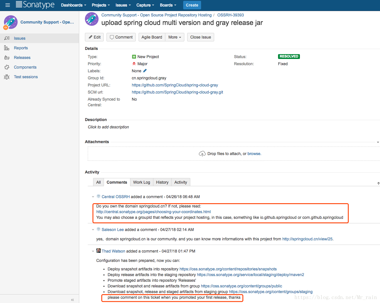Click the Test sessions bug icon
This screenshot has width=380, height=303.
(x=7, y=77)
